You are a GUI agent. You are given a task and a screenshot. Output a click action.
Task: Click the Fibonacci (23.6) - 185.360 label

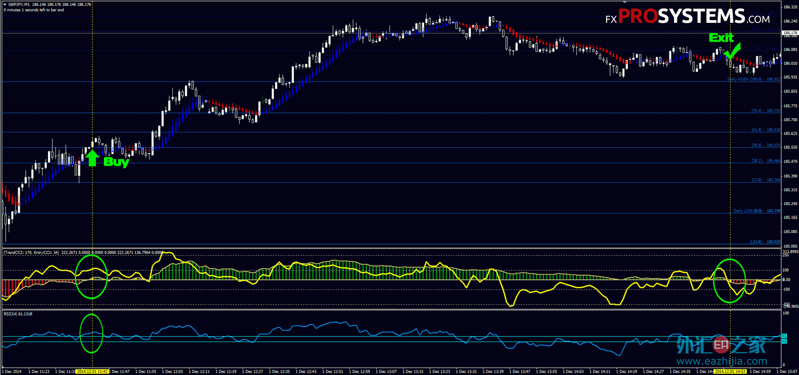pyautogui.click(x=765, y=180)
